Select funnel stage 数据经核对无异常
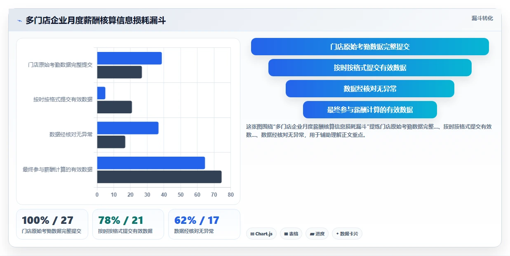Viewport: 510px width, 256px height. pos(370,89)
